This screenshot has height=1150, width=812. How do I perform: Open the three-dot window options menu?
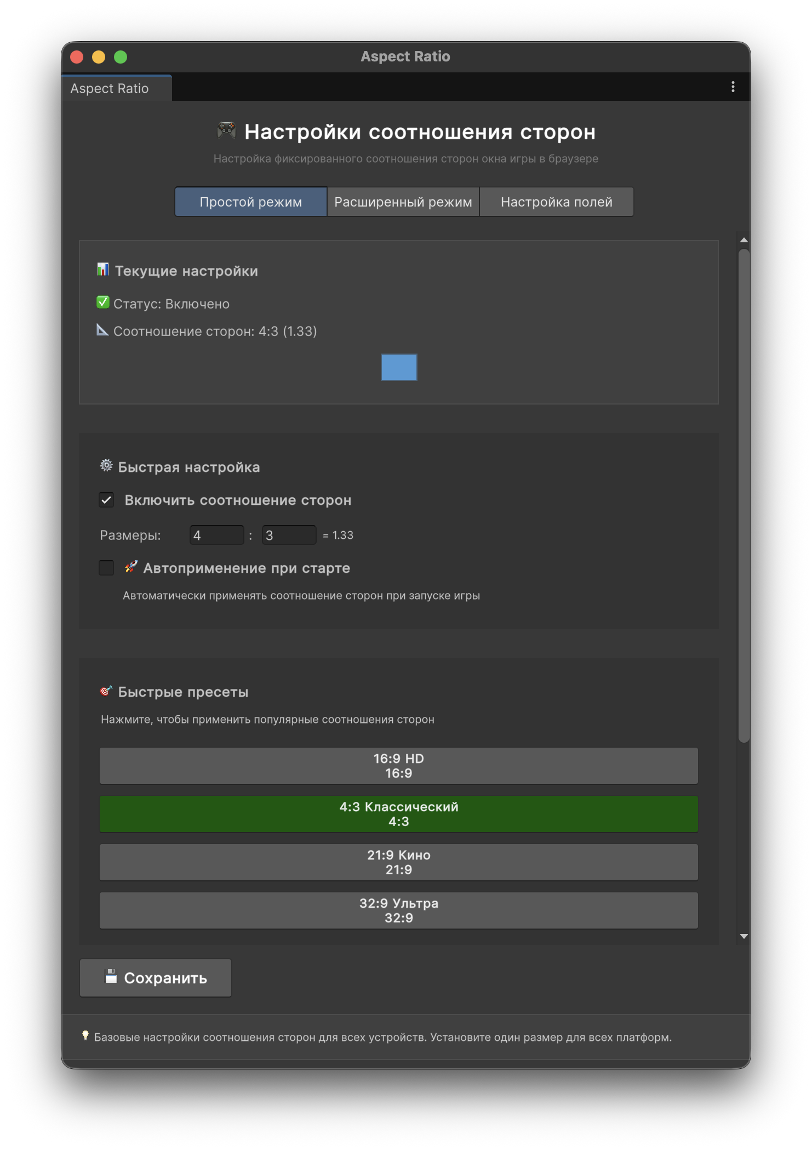(733, 87)
